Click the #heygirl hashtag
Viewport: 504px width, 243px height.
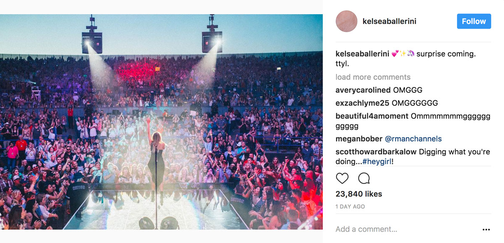tap(378, 162)
